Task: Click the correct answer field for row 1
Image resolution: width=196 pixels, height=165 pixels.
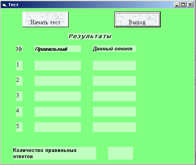Action: [x=58, y=66]
